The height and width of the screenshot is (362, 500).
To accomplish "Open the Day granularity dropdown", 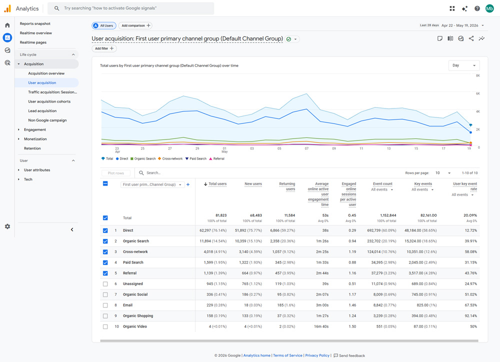I will click(x=464, y=65).
